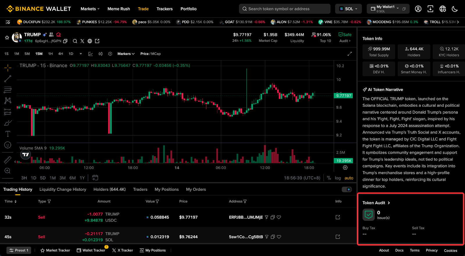465x256 pixels.
Task: Select the forecasting position tool
Action: 8,112
